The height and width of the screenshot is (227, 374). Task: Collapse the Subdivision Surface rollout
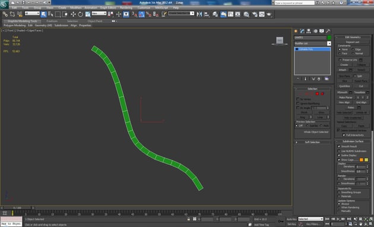353,141
